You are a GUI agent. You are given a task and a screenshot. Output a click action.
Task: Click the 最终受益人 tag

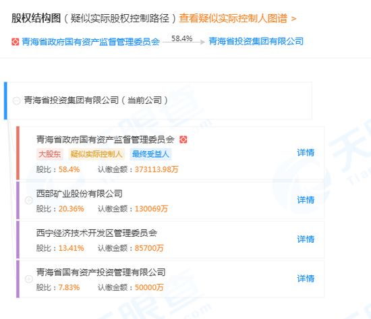point(150,154)
